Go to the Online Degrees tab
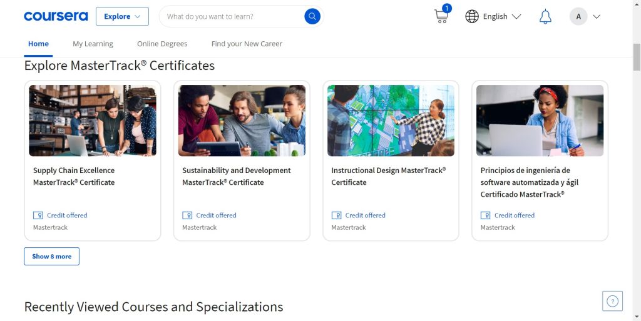The image size is (641, 321). coord(162,44)
